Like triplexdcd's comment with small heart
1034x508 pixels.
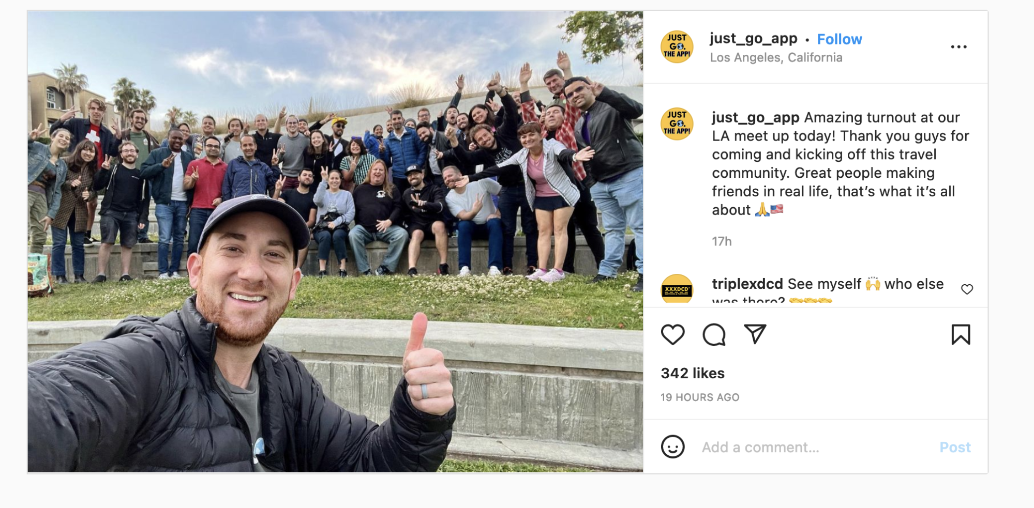tap(967, 289)
